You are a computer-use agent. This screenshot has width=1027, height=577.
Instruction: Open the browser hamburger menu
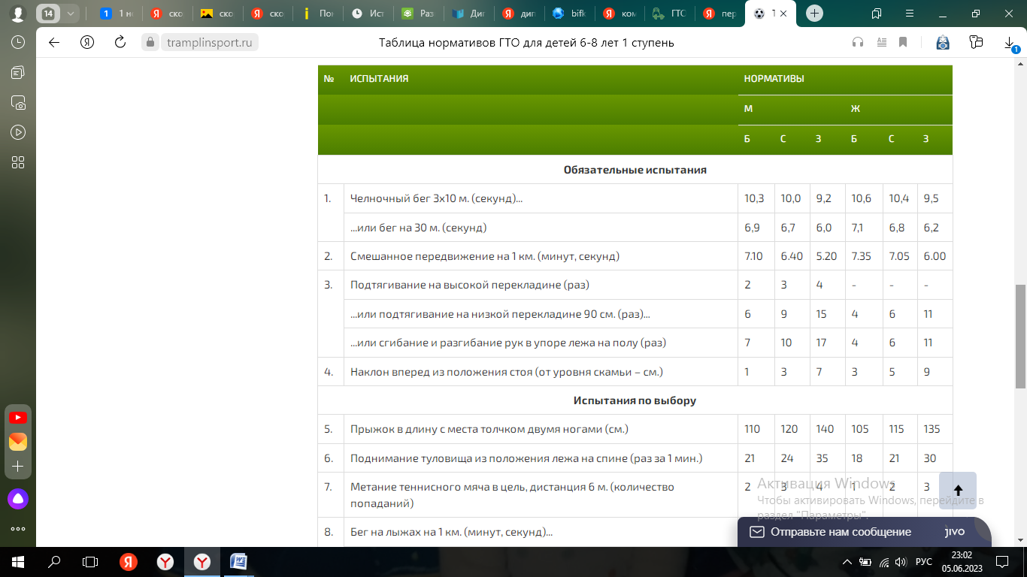(910, 14)
